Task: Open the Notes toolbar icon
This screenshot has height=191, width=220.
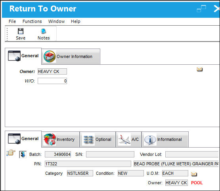Action: [44, 31]
